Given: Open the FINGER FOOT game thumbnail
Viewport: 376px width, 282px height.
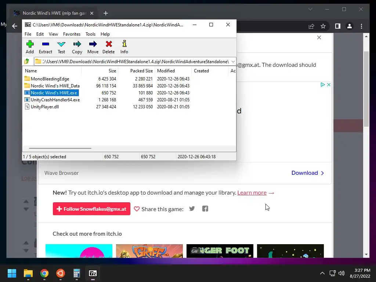Looking at the screenshot, I should click(220, 251).
